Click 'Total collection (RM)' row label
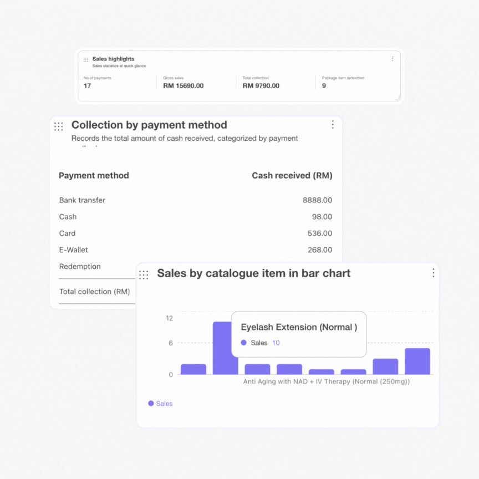This screenshot has width=479, height=479. coord(94,292)
